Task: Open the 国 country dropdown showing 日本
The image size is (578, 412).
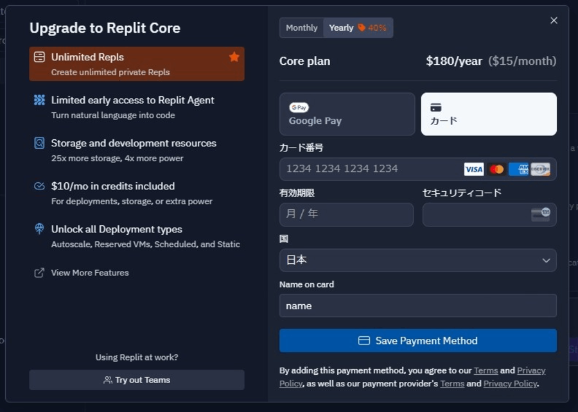Action: pyautogui.click(x=418, y=261)
